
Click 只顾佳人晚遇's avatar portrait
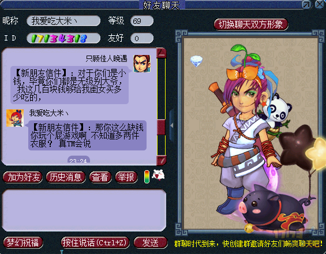point(142,64)
